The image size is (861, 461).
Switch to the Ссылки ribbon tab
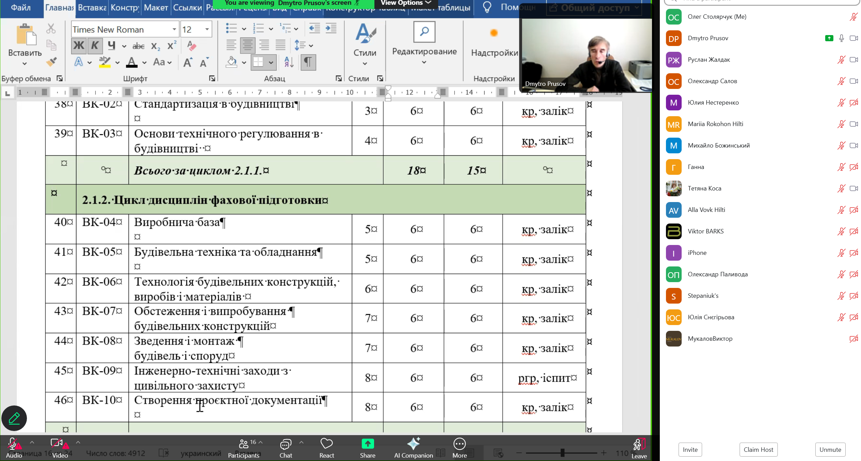188,7
